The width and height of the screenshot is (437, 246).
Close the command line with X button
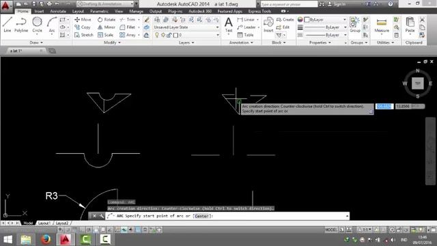[94, 216]
